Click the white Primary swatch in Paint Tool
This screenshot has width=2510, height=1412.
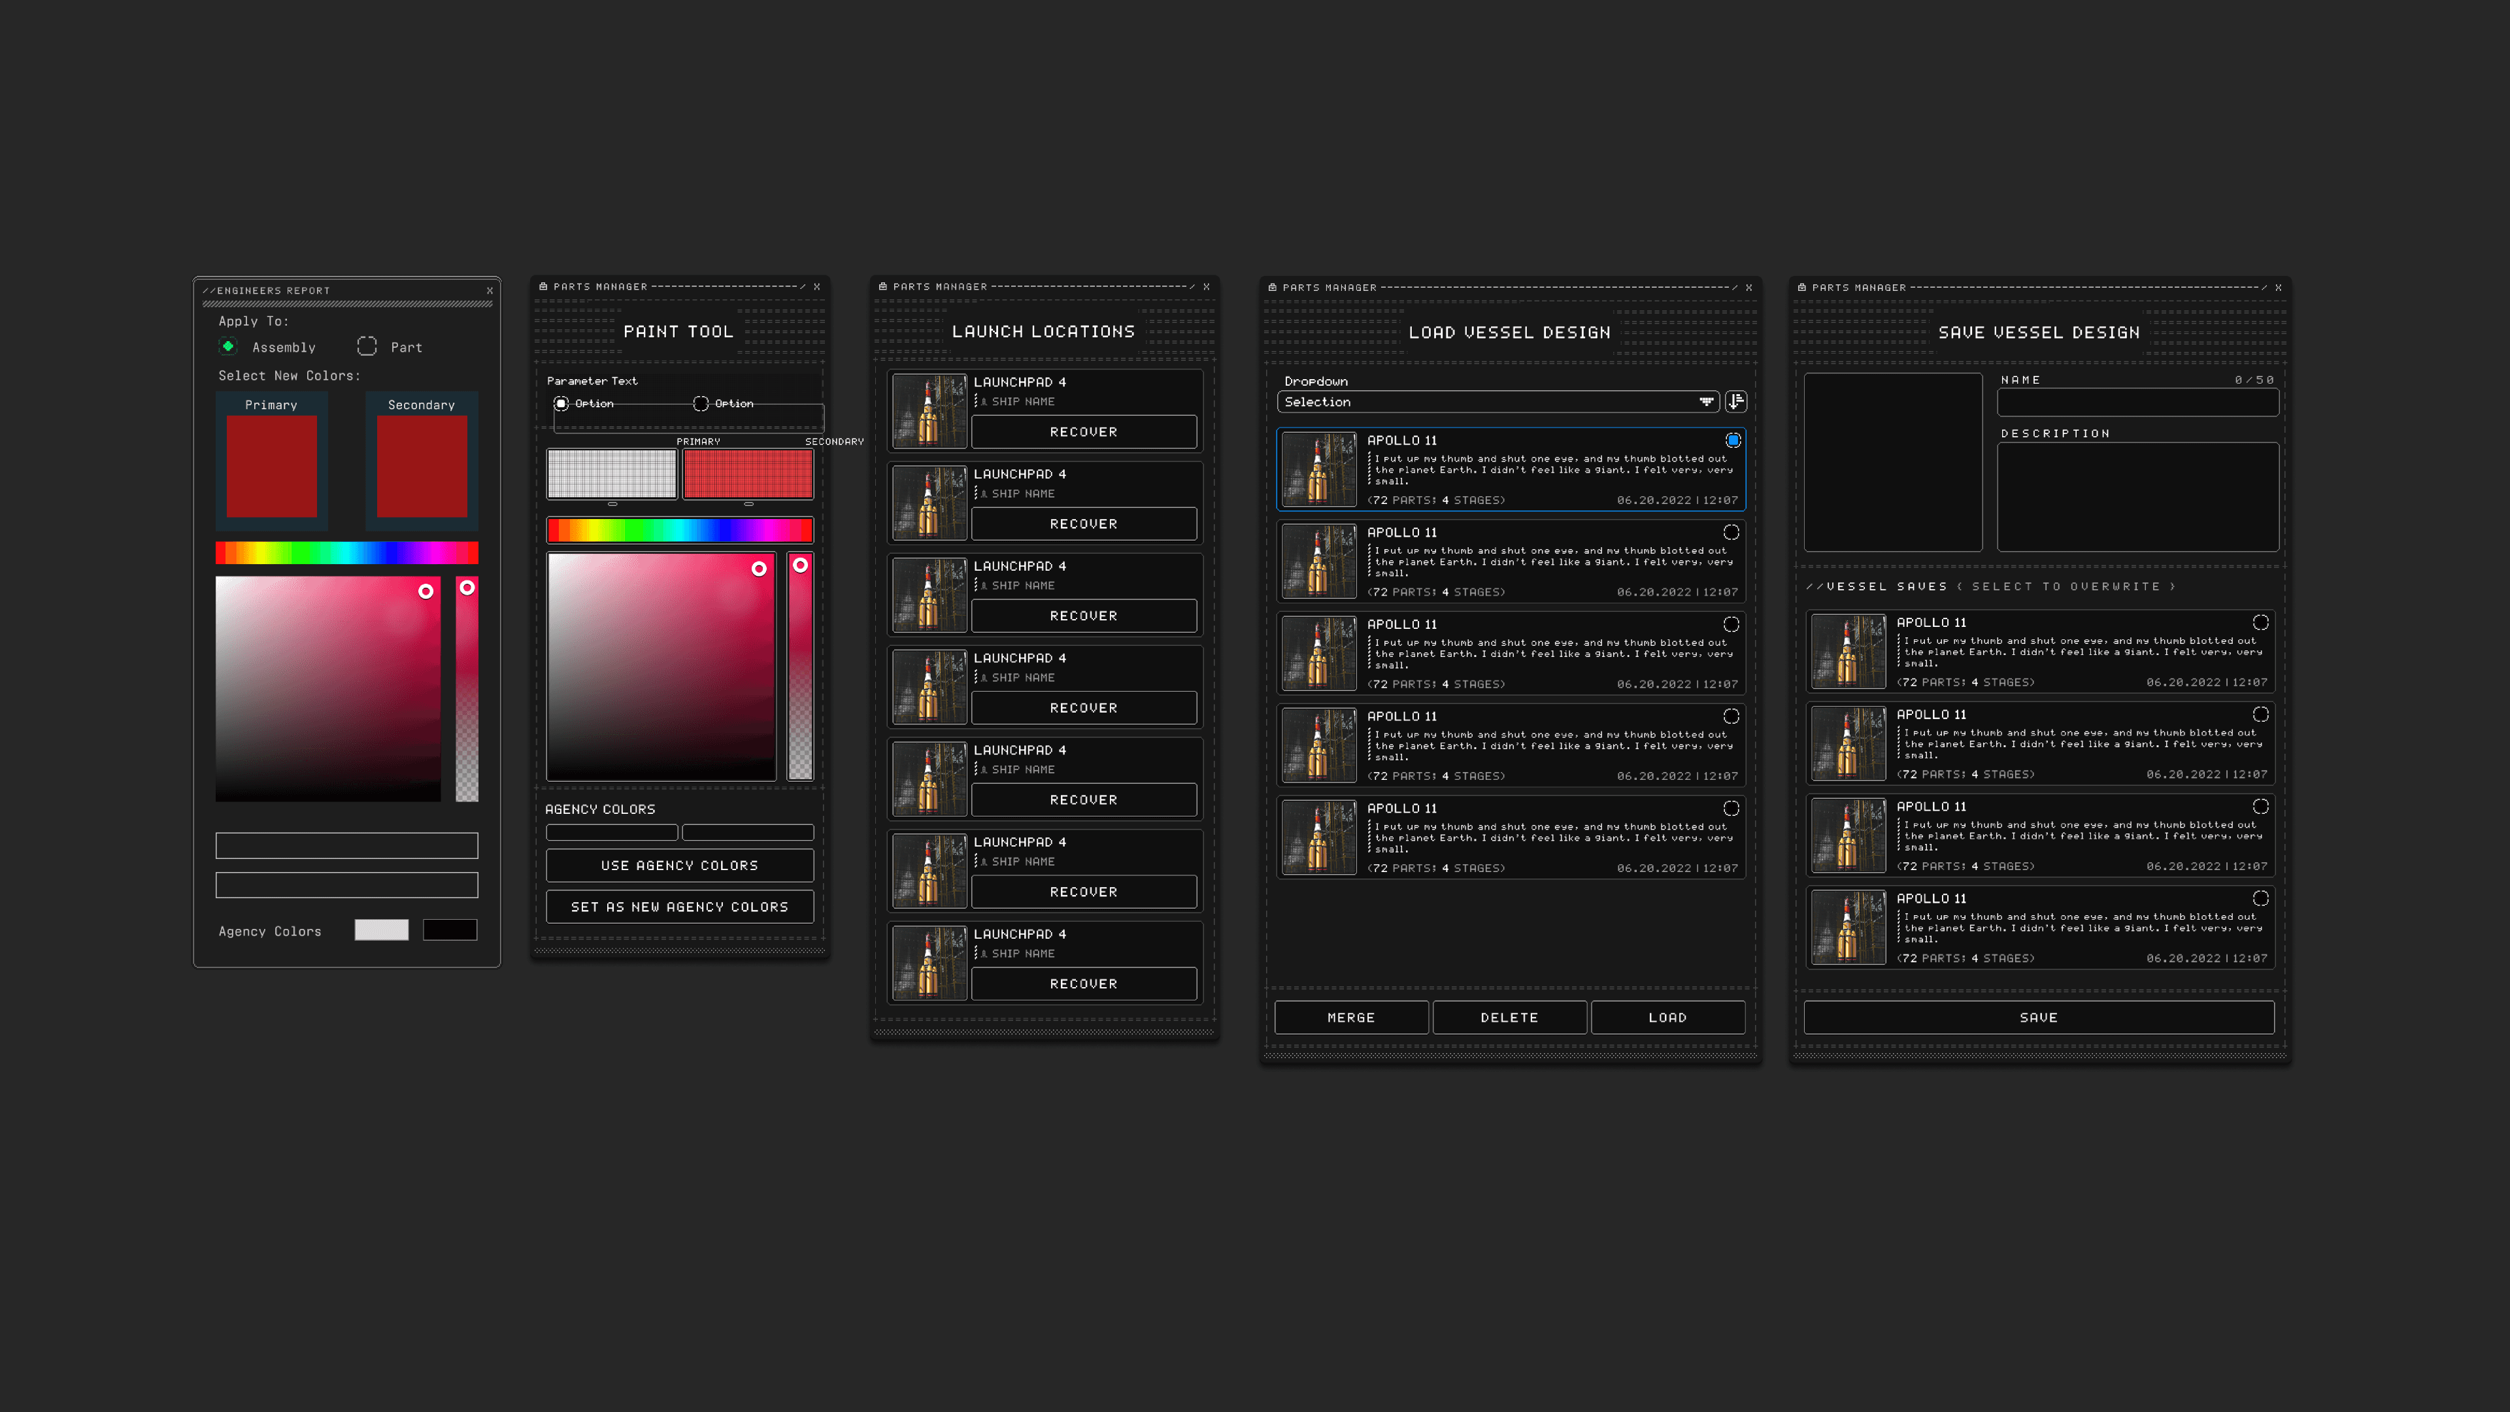point(611,475)
